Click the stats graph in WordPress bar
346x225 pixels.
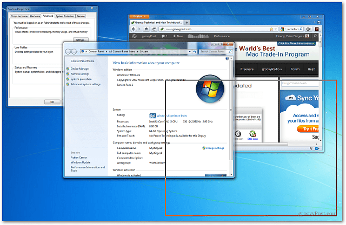pyautogui.click(x=198, y=36)
